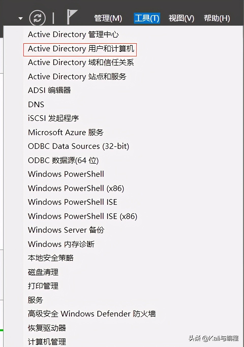Screen dimensions: 244x347
Task: Open ODBC Data Sources (32-bit)
Action: point(79,146)
